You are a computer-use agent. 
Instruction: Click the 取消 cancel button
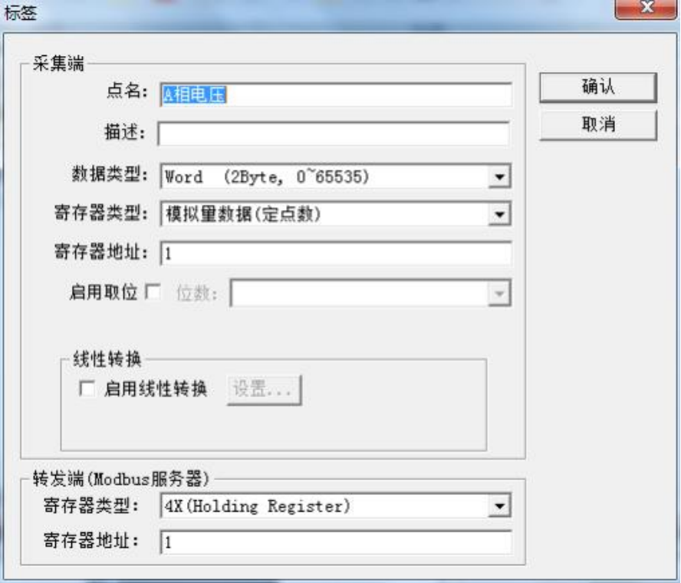click(598, 125)
